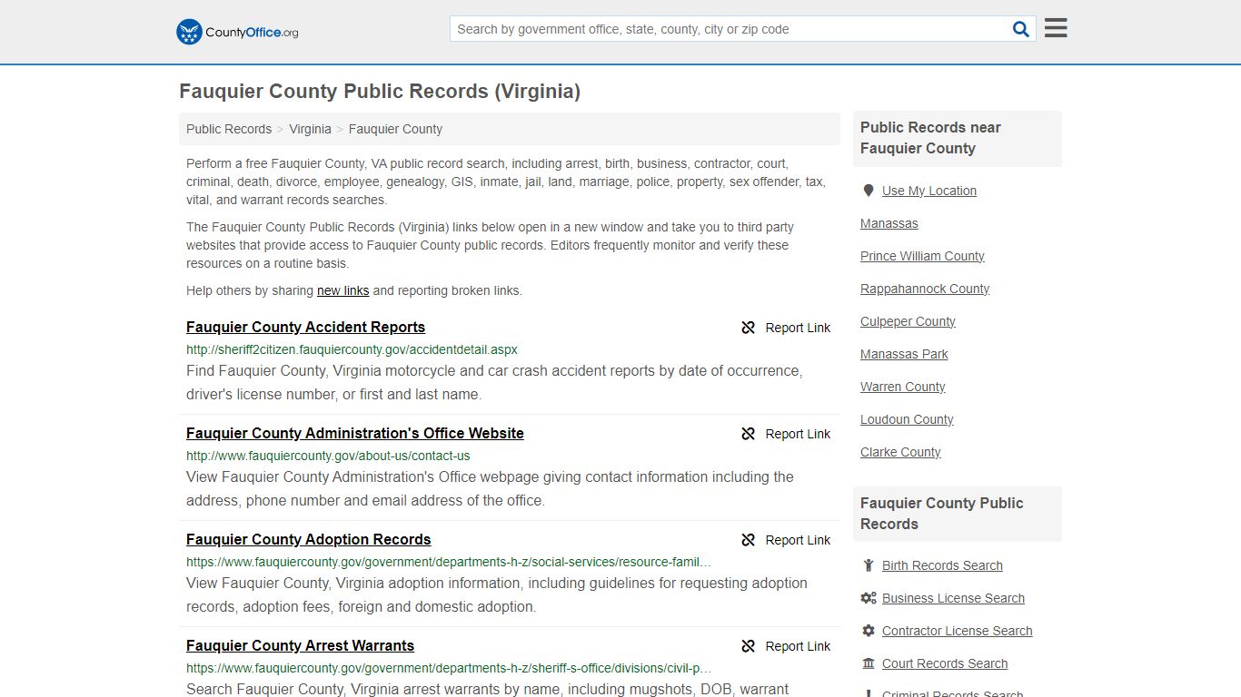Go to Clarke County records
The width and height of the screenshot is (1241, 697).
pyautogui.click(x=900, y=452)
